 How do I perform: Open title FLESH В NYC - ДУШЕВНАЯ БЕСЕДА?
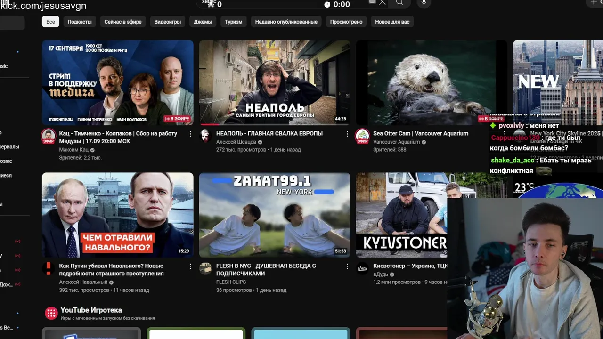[x=266, y=270]
